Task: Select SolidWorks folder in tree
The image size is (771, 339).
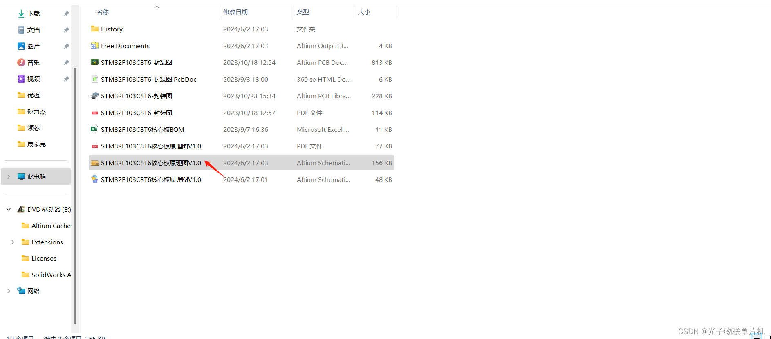Action: click(51, 275)
